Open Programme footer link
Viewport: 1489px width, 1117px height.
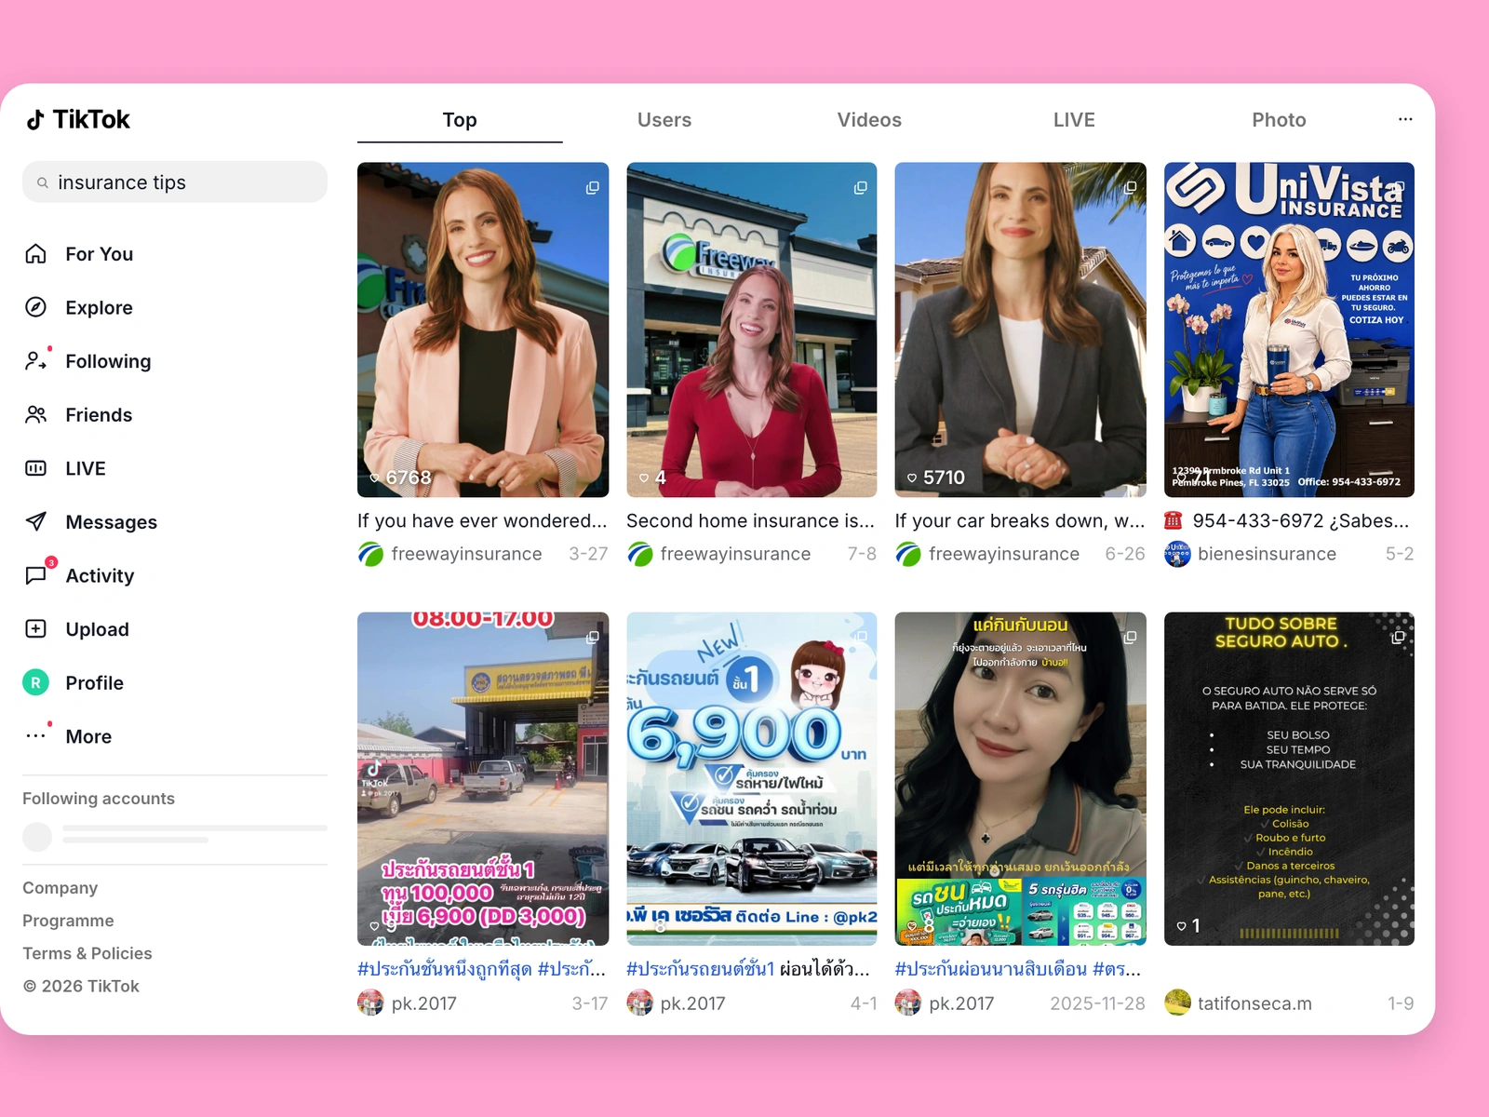pyautogui.click(x=68, y=921)
